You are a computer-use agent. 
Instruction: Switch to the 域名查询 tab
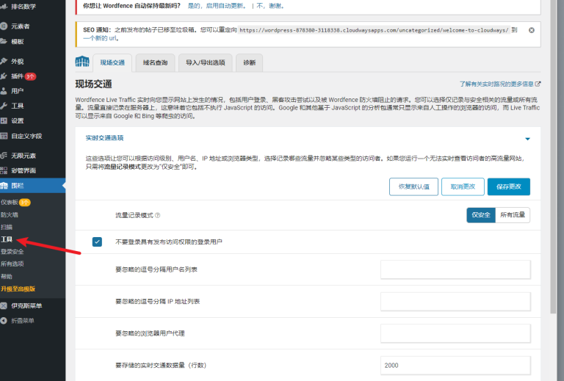[155, 63]
